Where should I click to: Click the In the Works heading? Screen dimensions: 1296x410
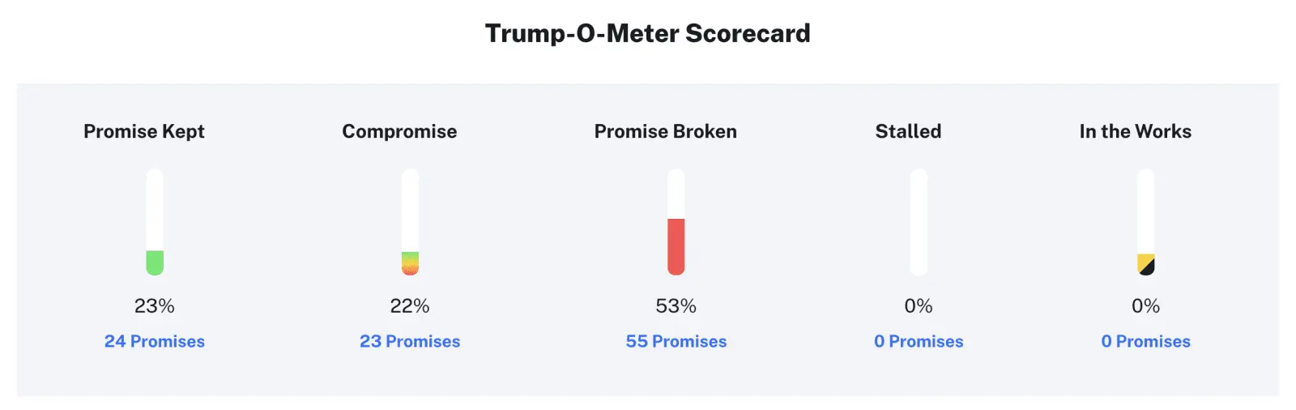point(1135,131)
